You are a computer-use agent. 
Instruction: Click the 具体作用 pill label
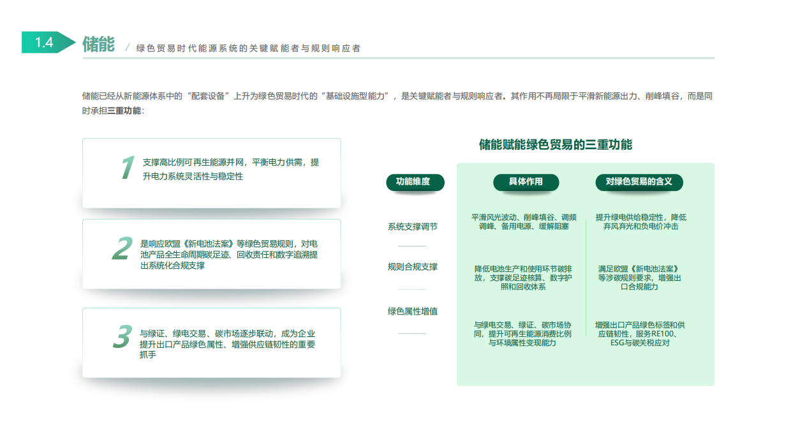coord(526,182)
